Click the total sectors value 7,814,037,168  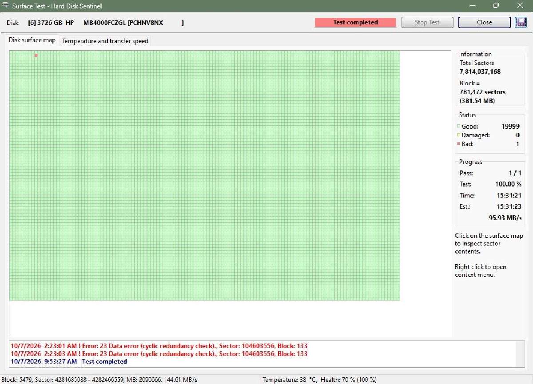click(x=480, y=71)
